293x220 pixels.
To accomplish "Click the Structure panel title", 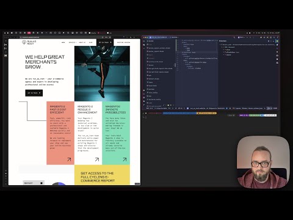I will coord(223,41).
